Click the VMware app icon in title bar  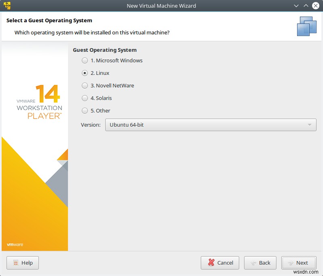click(x=7, y=6)
